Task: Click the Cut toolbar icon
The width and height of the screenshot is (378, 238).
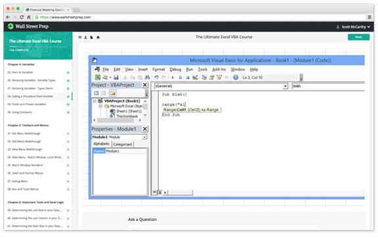Action: [125, 78]
